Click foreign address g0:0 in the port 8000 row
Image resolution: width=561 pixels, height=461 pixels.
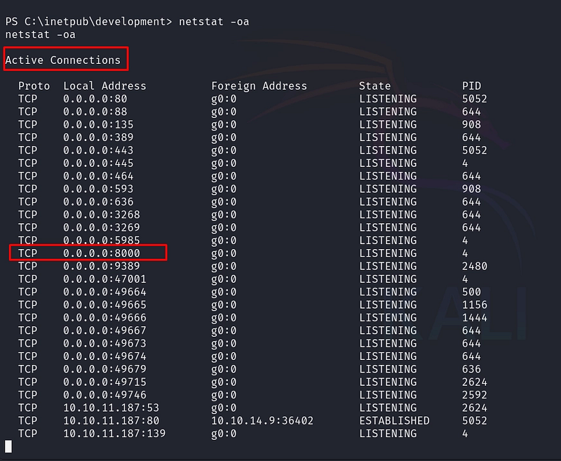click(x=224, y=253)
